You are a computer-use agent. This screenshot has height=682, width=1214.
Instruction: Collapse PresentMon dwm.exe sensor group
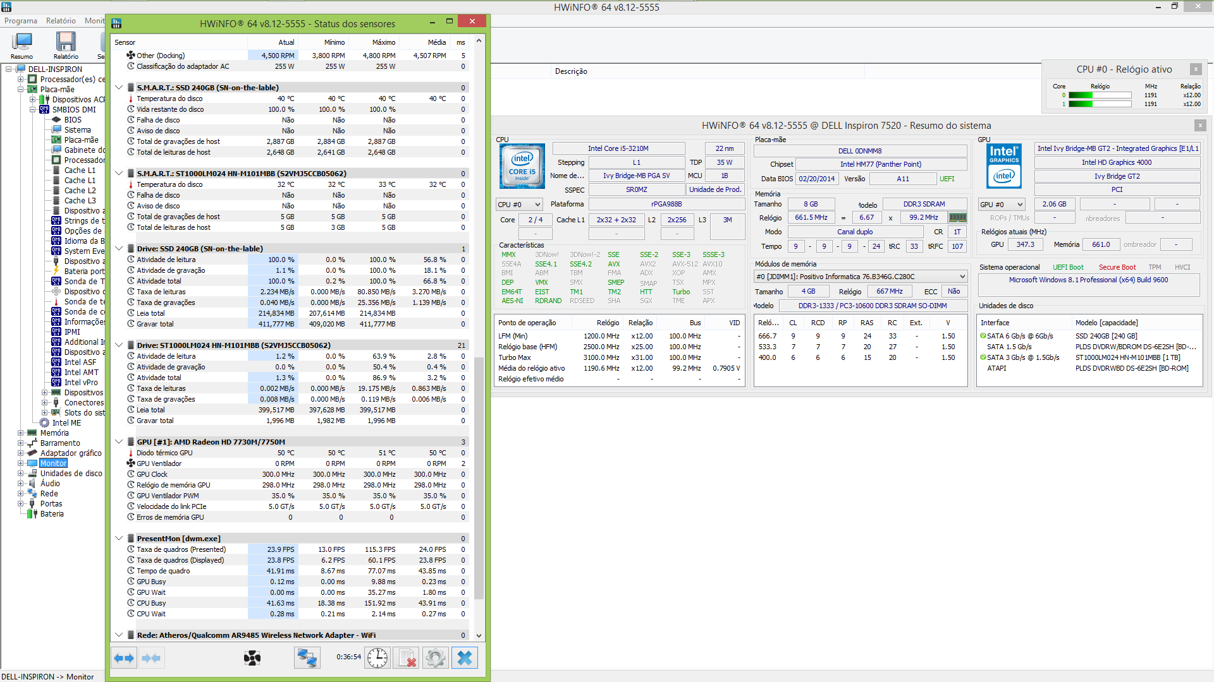[x=119, y=538]
